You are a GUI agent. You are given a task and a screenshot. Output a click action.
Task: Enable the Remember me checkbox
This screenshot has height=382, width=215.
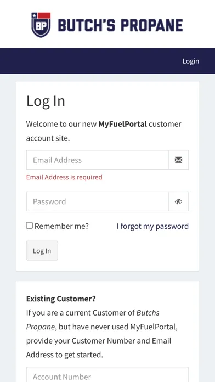point(30,226)
